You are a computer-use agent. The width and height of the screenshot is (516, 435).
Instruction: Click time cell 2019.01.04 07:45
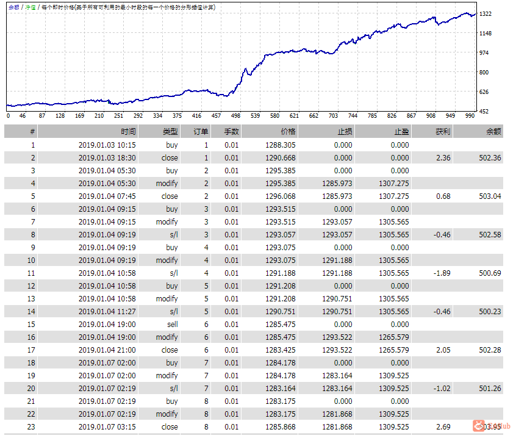click(x=107, y=196)
